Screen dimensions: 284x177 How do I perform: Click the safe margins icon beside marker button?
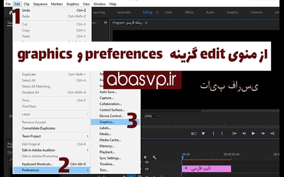coord(194,134)
